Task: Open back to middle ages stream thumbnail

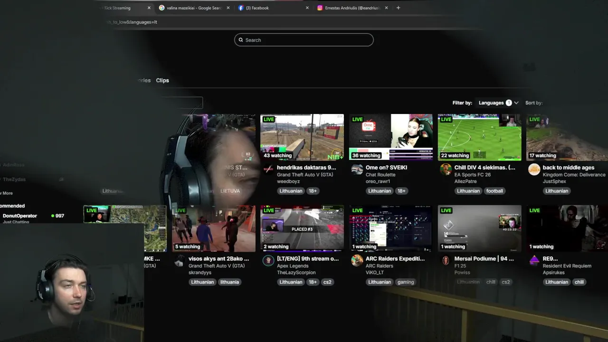Action: point(567,137)
